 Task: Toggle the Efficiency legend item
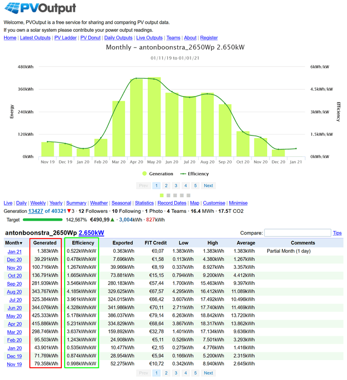(x=194, y=174)
